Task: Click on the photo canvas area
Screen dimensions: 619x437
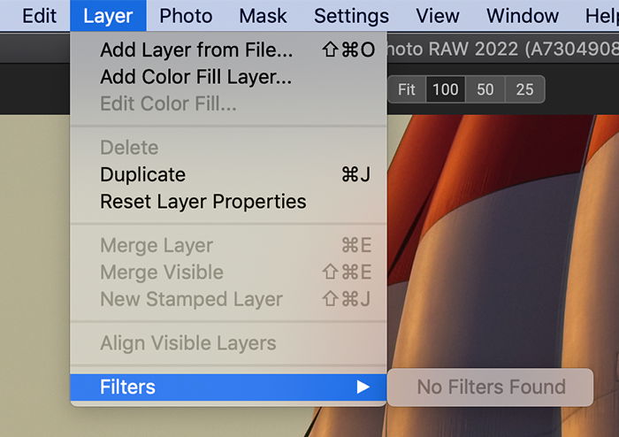Action: (x=501, y=237)
